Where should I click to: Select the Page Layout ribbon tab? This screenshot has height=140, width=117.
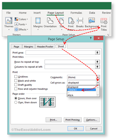pyautogui.click(x=56, y=13)
